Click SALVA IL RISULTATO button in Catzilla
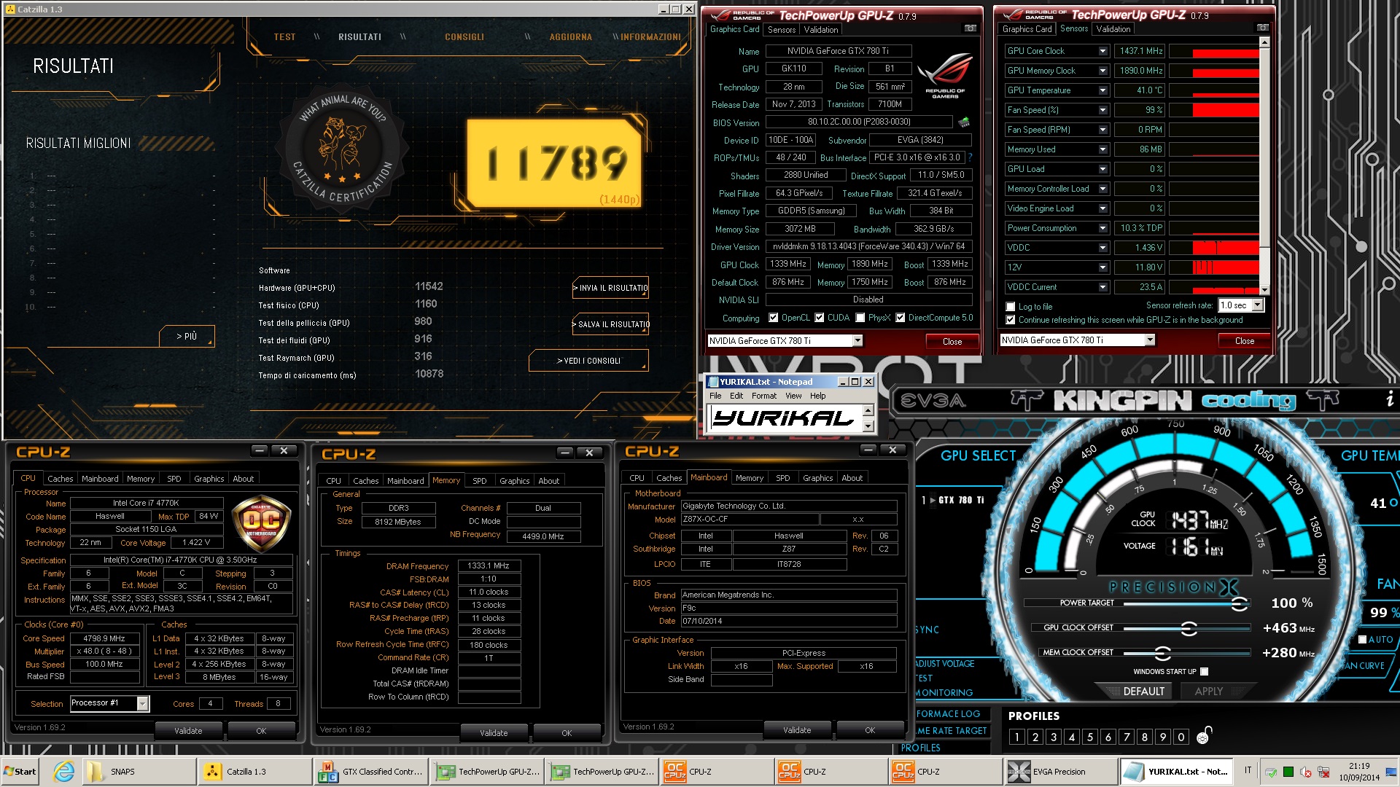The width and height of the screenshot is (1400, 787). (x=610, y=324)
